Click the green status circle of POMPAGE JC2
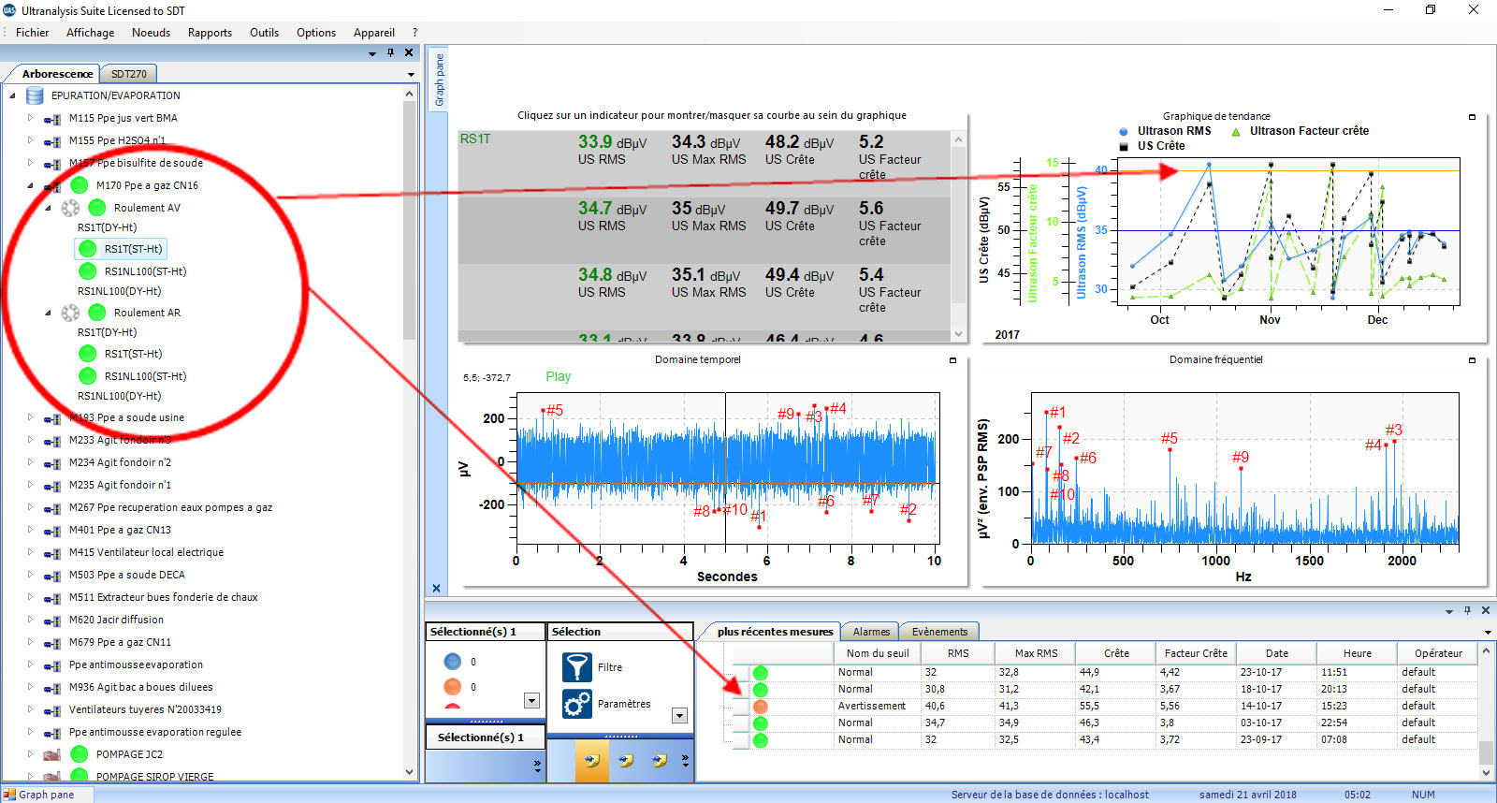The height and width of the screenshot is (803, 1497). point(80,754)
